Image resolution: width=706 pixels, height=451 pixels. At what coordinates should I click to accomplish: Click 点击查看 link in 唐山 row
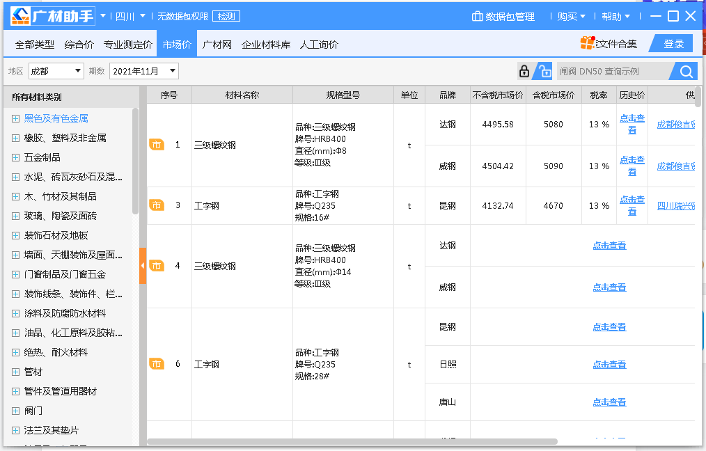tap(609, 402)
